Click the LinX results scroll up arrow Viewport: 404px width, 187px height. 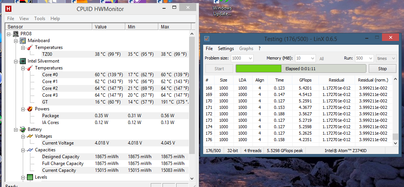[395, 80]
